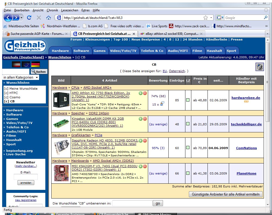272x215 pixels.
Task: Decrease quantity of MSI K9A2GM-F V3
Action: coord(145,166)
